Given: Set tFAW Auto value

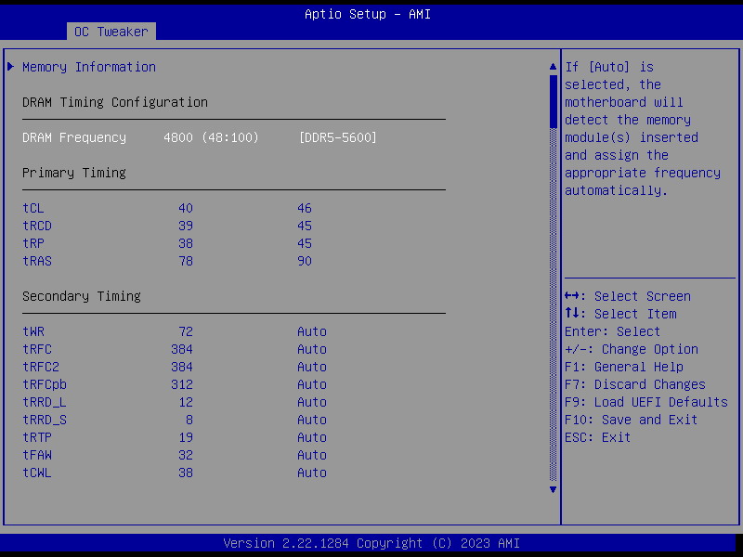Looking at the screenshot, I should pos(312,455).
